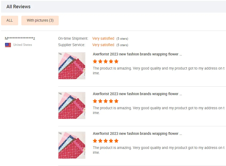Click the first review's five-star rating
The width and height of the screenshot is (226, 166).
point(106,62)
